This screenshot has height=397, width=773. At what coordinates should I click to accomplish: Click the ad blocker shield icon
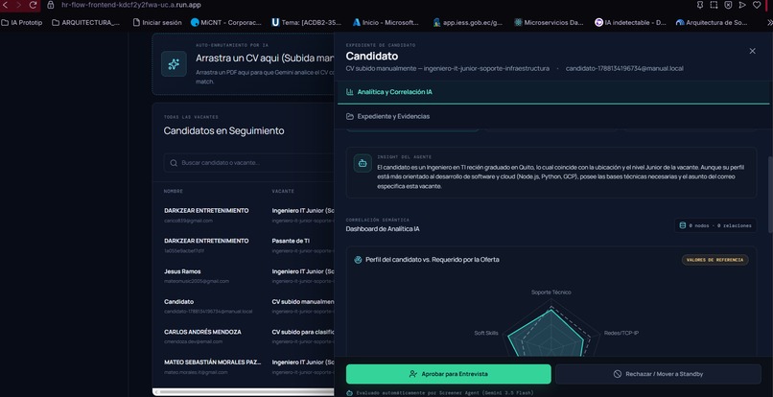(728, 5)
